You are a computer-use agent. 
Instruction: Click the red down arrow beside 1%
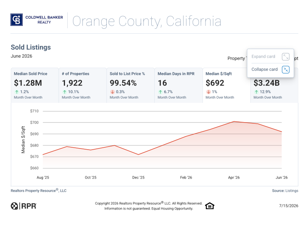(209, 92)
